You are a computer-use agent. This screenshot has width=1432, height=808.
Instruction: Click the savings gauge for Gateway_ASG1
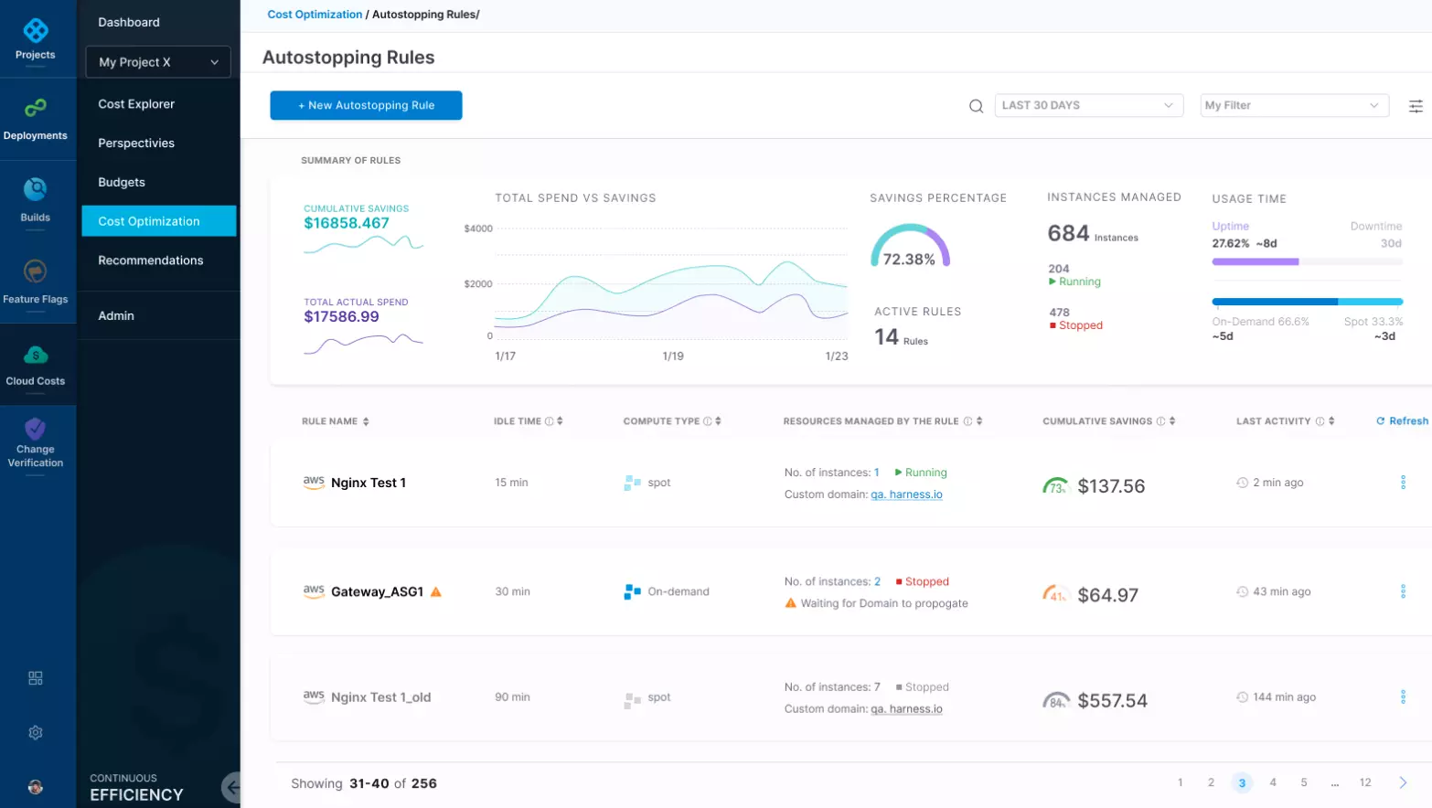pyautogui.click(x=1056, y=594)
